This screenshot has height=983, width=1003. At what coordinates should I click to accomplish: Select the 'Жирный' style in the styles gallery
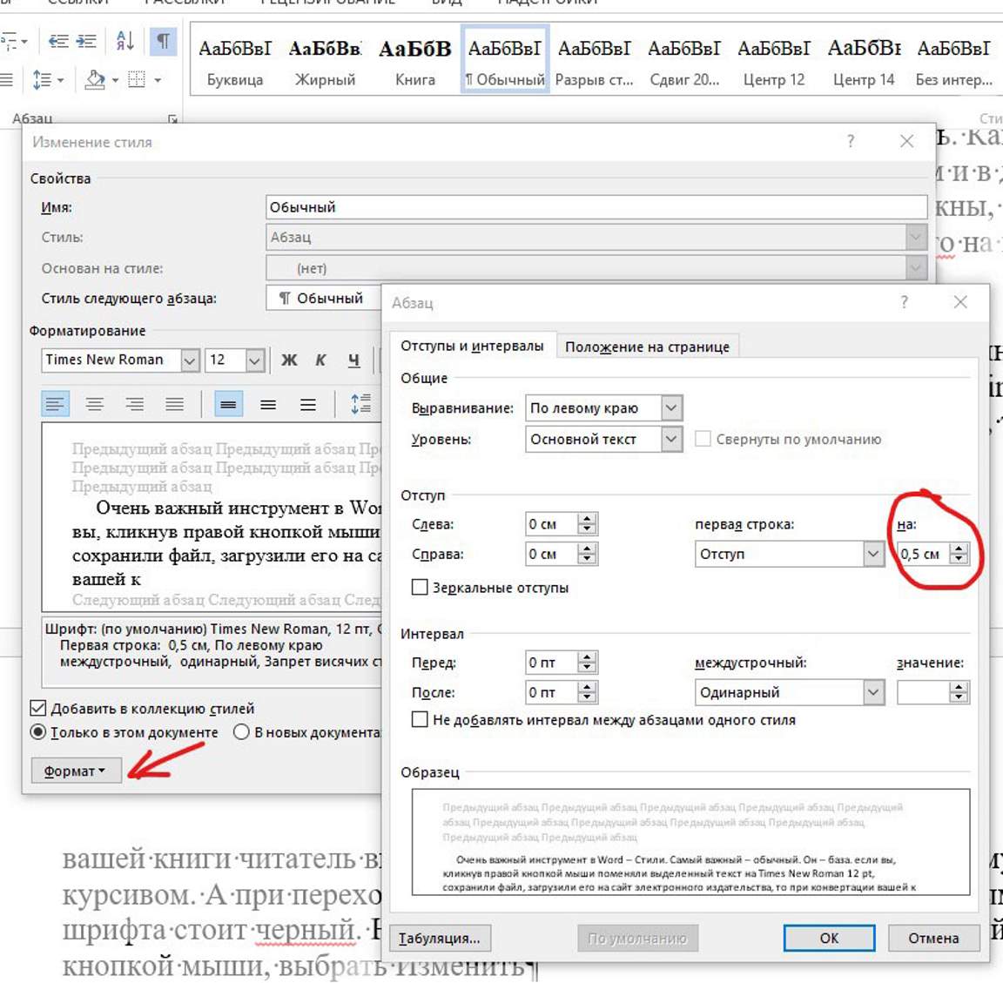[x=325, y=63]
